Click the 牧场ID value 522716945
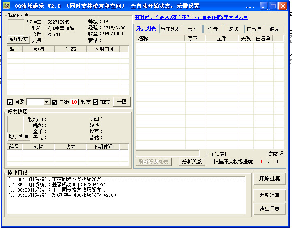 point(58,22)
